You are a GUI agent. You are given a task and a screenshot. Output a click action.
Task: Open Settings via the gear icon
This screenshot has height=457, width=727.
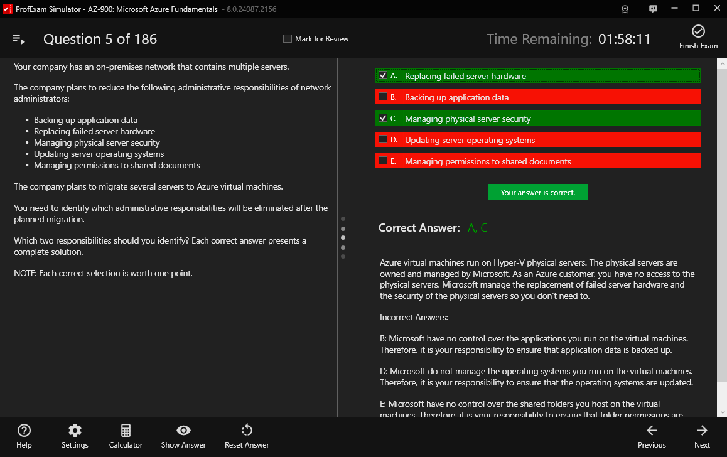(x=75, y=431)
